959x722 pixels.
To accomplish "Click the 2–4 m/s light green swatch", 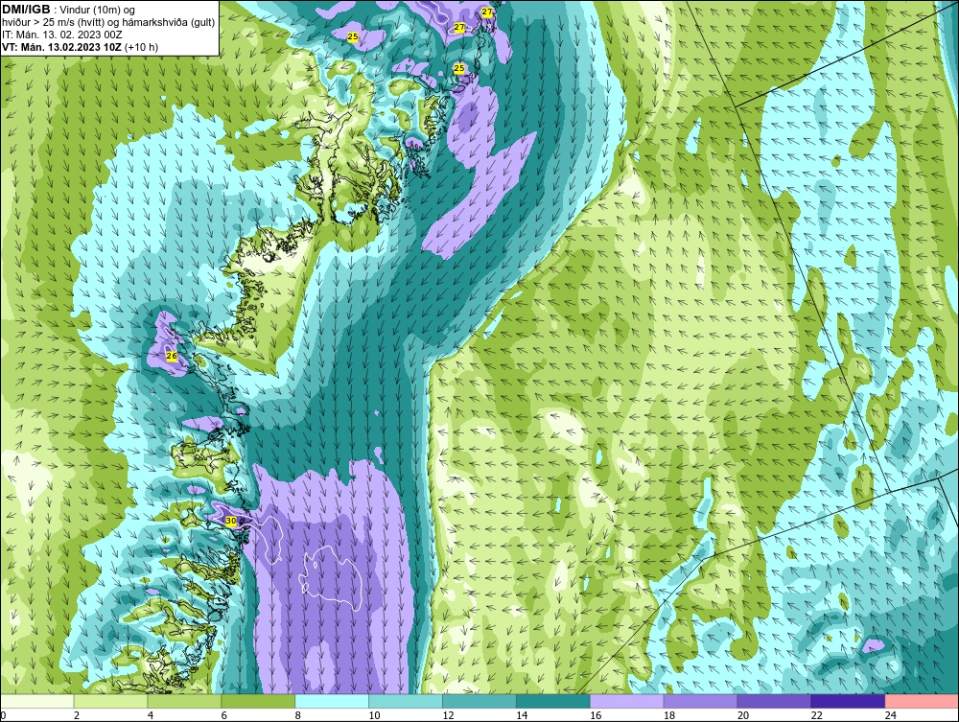I will click(x=110, y=701).
